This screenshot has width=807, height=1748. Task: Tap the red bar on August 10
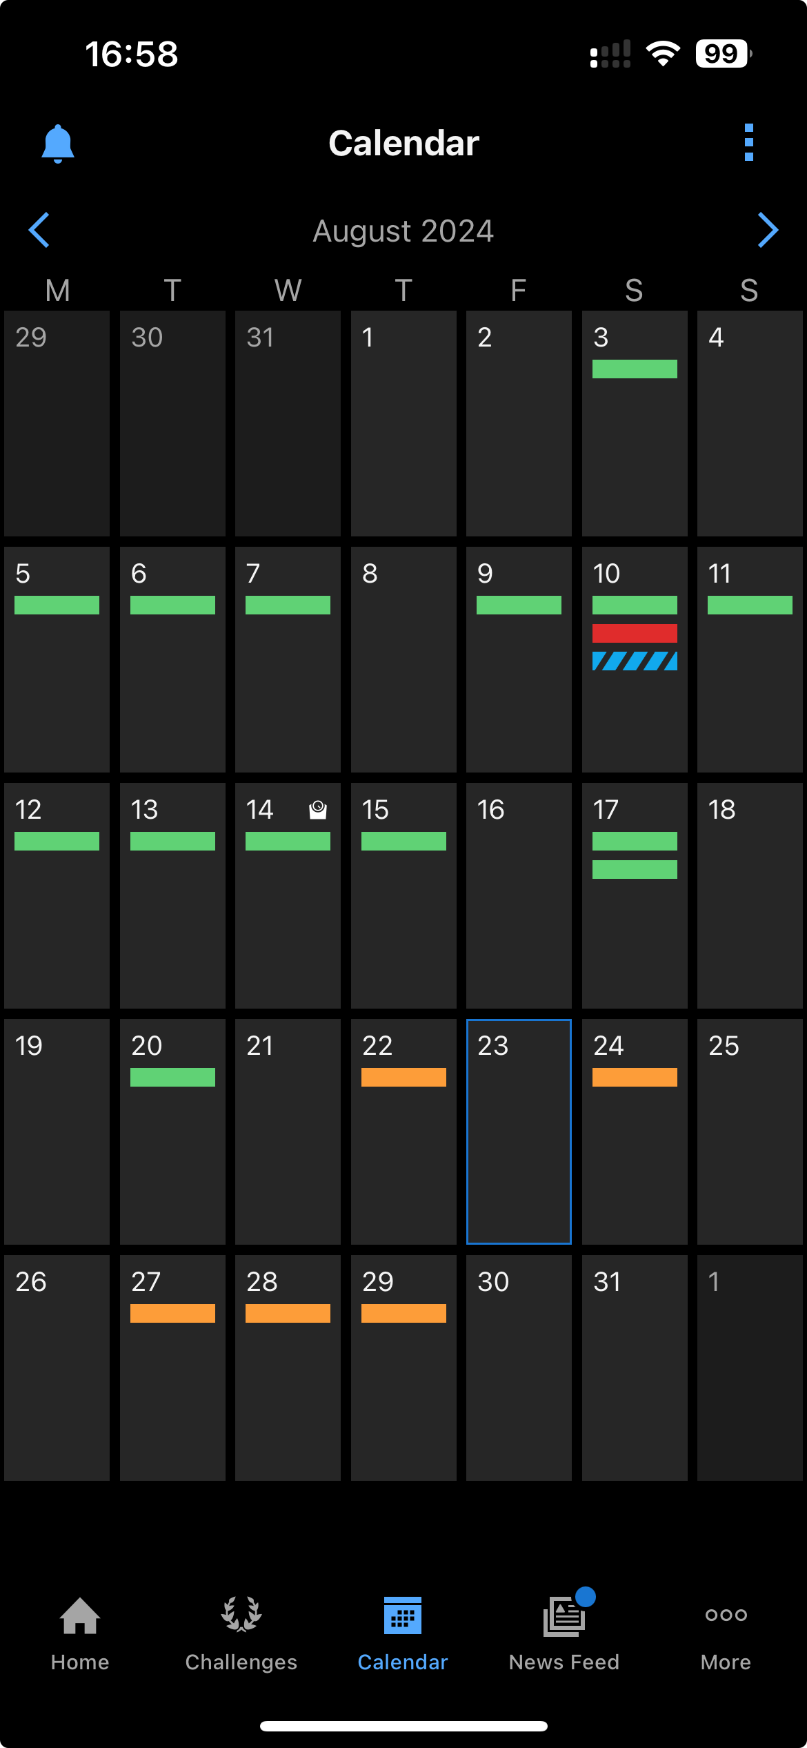click(x=635, y=633)
